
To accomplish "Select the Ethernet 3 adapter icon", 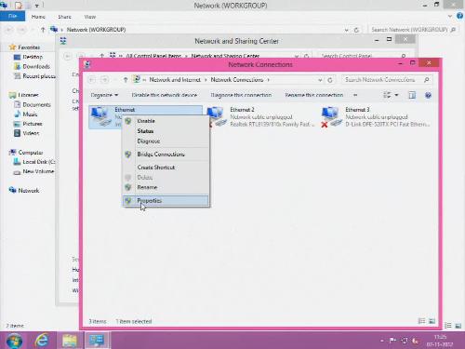I will [x=331, y=116].
